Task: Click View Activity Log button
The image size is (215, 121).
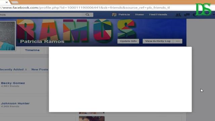Action: (x=158, y=41)
